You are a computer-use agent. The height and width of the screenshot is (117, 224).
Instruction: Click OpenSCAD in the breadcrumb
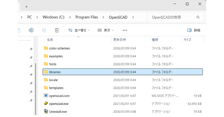[x=118, y=17]
